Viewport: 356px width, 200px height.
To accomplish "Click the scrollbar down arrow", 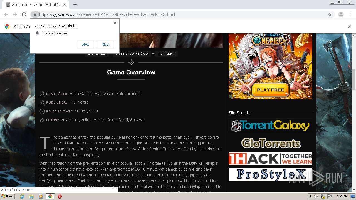I will point(354,190).
